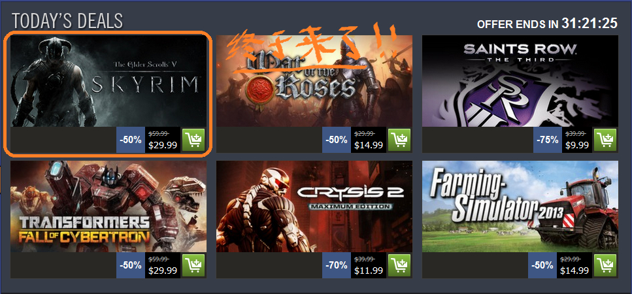Click Saints Row's -75% discount badge
This screenshot has height=294, width=632.
coord(547,140)
